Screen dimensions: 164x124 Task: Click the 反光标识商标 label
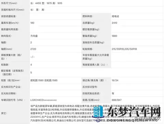9,94
